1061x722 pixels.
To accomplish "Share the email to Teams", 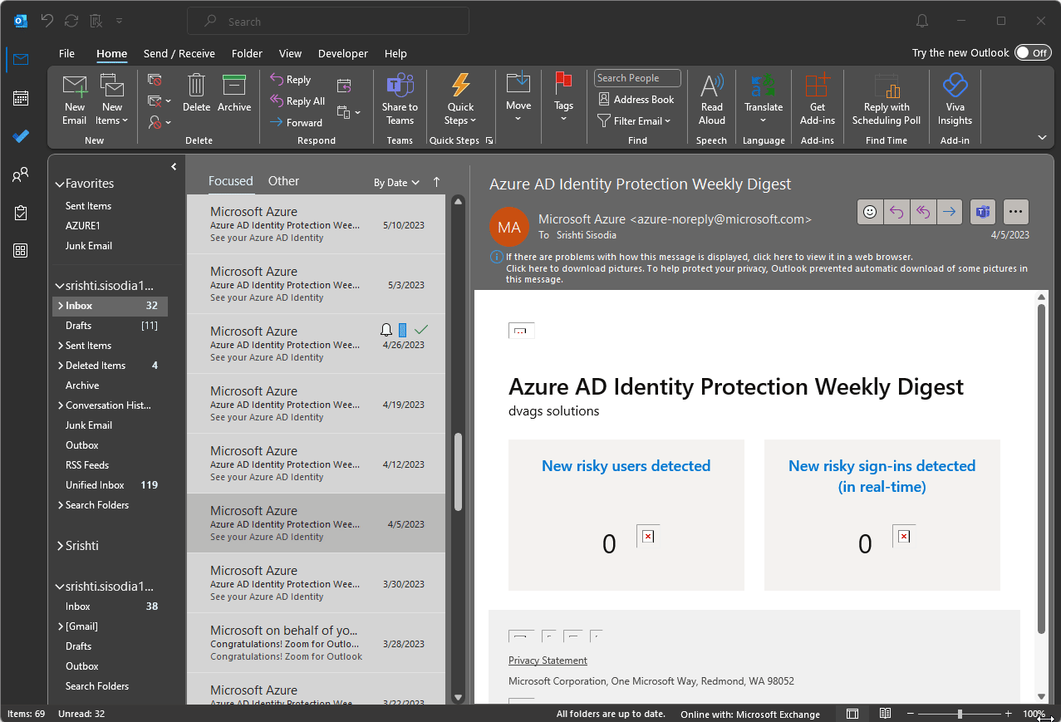I will [x=400, y=99].
